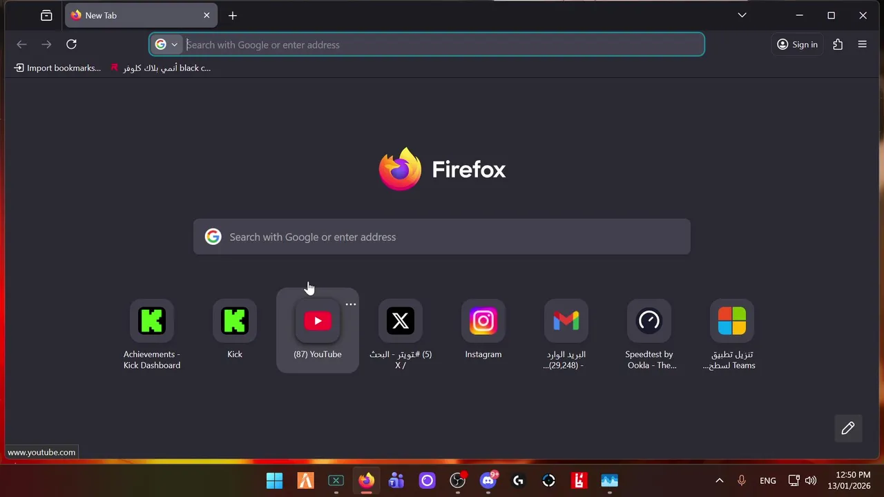
Task: Click Import bookmarks in the bookmarks toolbar
Action: (57, 68)
